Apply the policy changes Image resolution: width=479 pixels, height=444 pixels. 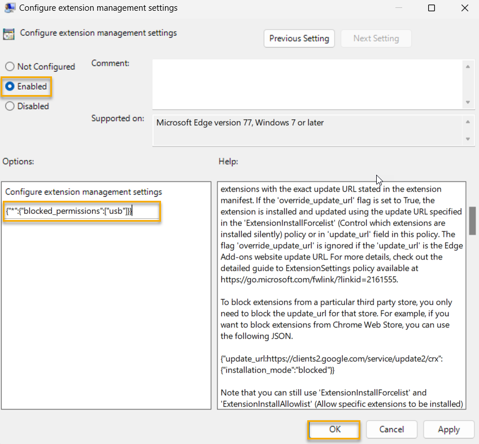click(448, 429)
